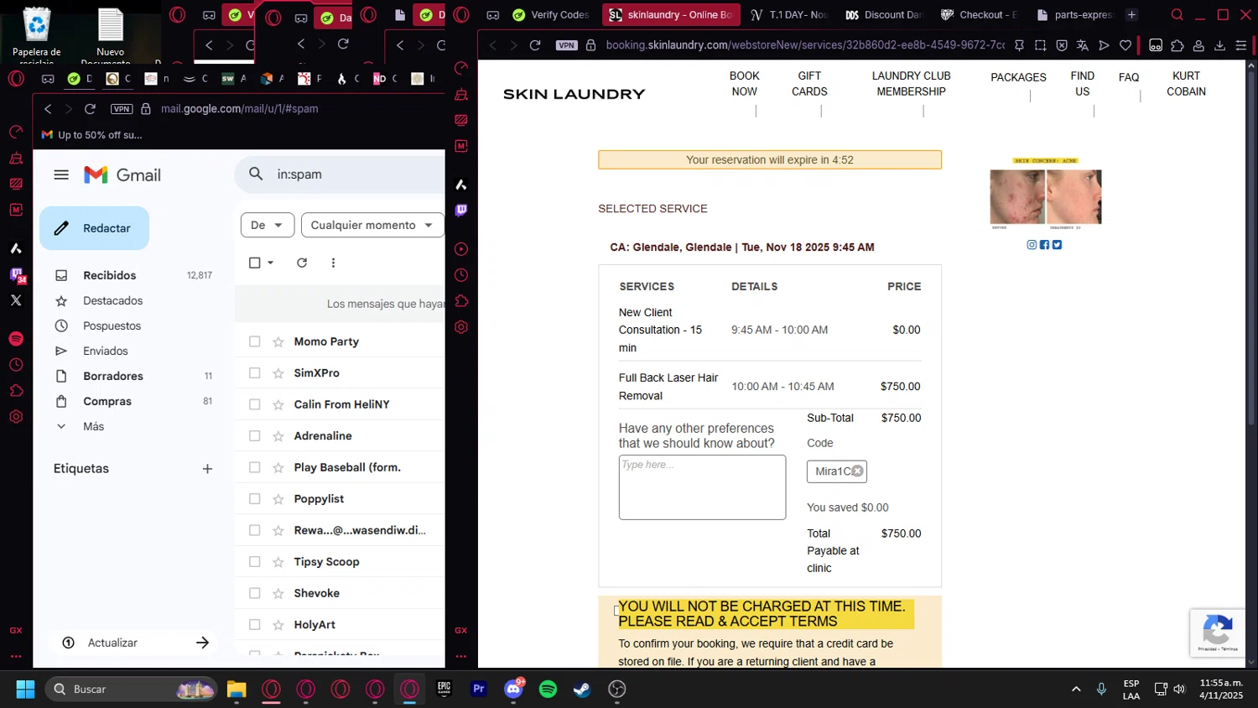Click the preferences 'Type here...' text box
The height and width of the screenshot is (708, 1258).
(702, 487)
